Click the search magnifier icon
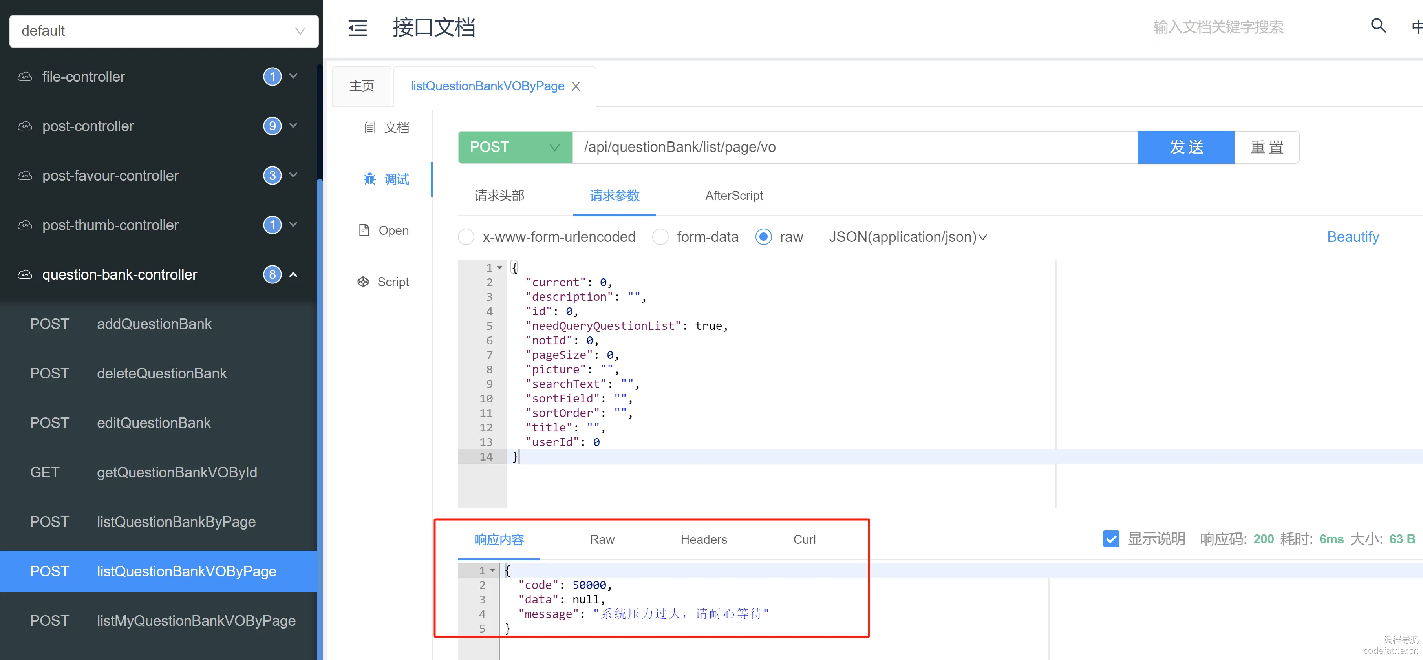 [x=1378, y=26]
